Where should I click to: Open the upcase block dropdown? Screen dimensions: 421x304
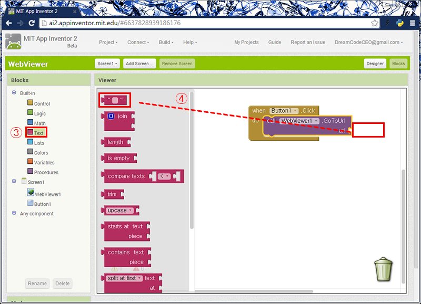119,211
